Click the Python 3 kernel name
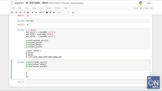The width and height of the screenshot is (162, 91). (147, 8)
